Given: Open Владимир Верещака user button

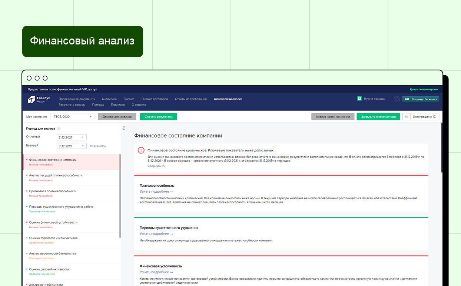Looking at the screenshot, I should pyautogui.click(x=421, y=99).
